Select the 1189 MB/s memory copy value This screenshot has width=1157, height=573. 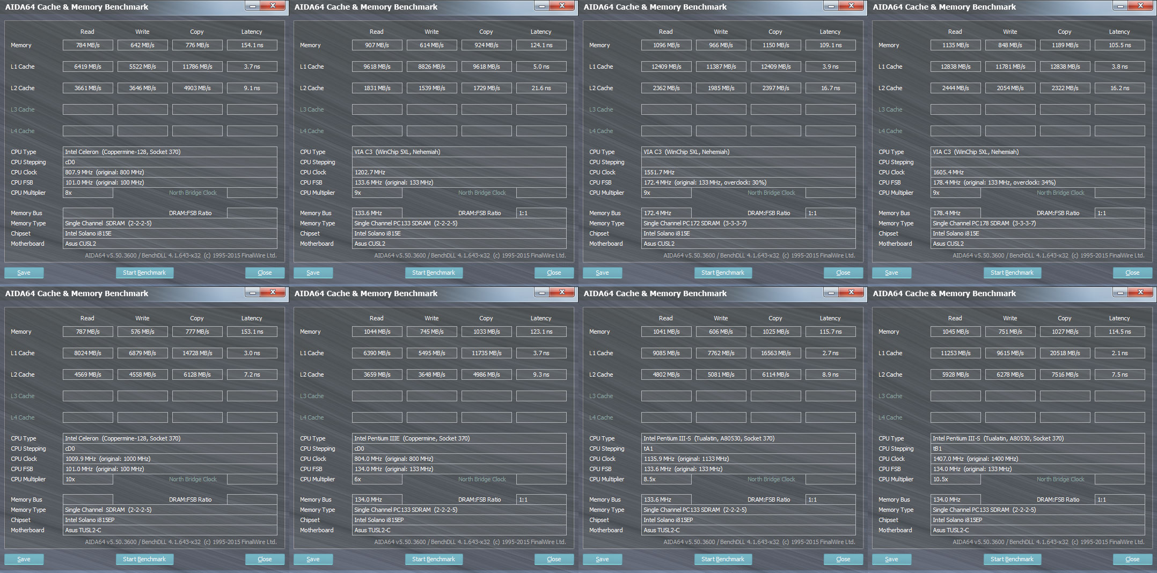tap(1065, 45)
